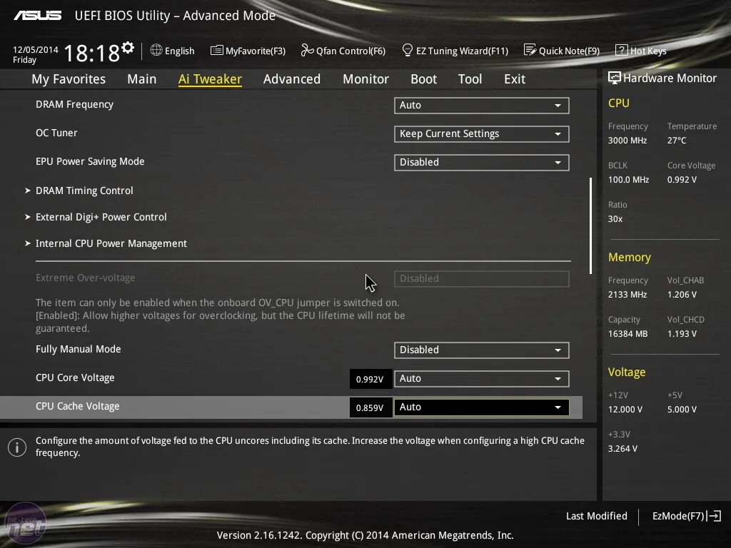Click the MyFavorite list icon
Screen dimensions: 731x548
(x=217, y=51)
